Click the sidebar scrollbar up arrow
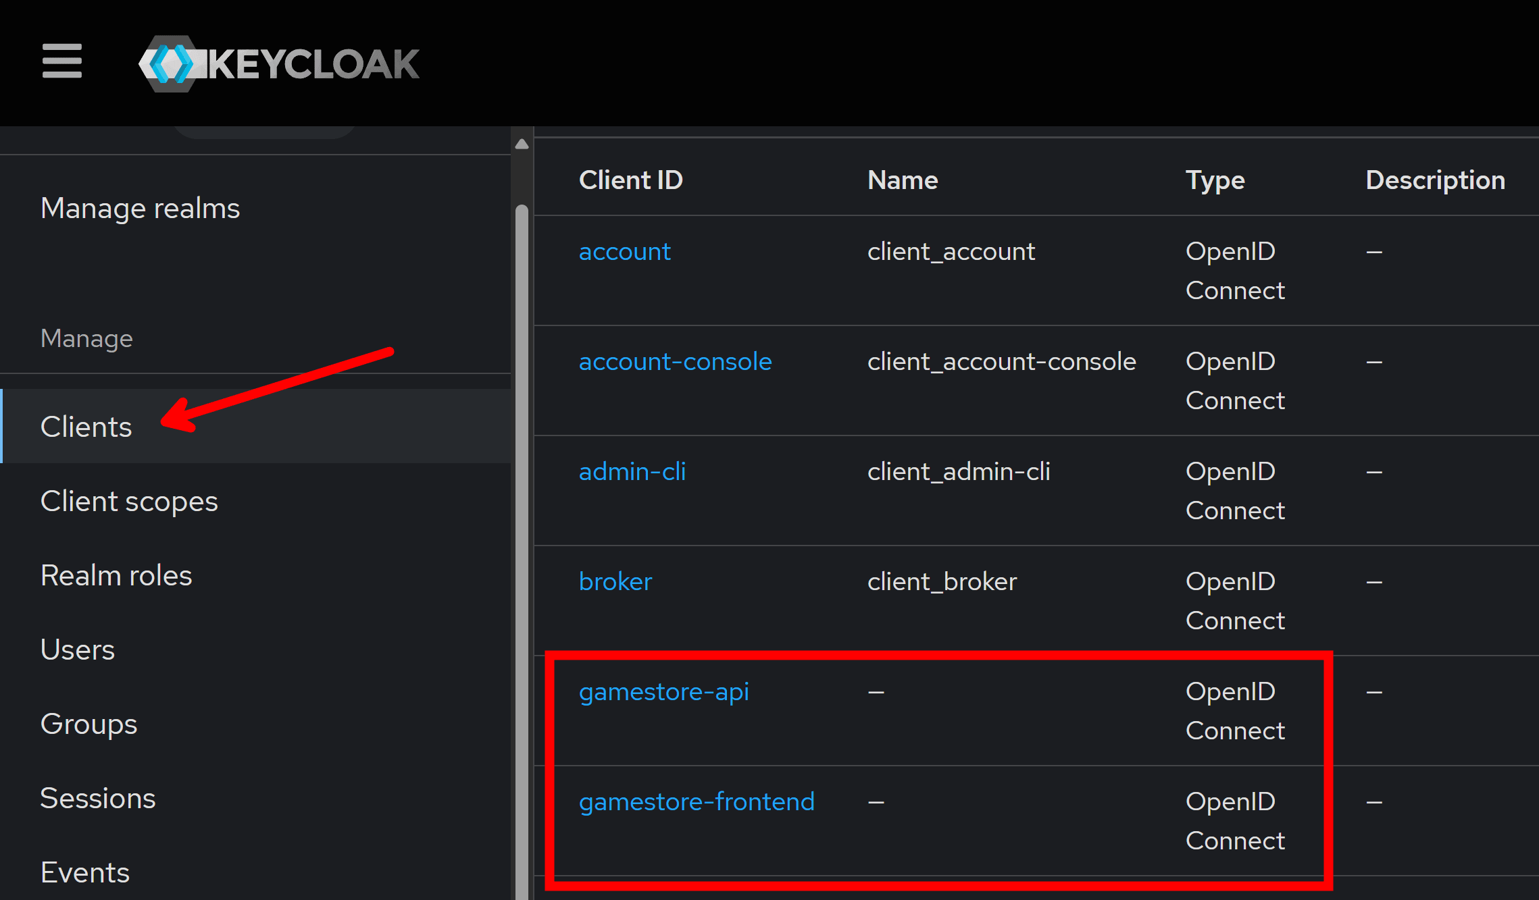Image resolution: width=1539 pixels, height=900 pixels. [522, 144]
